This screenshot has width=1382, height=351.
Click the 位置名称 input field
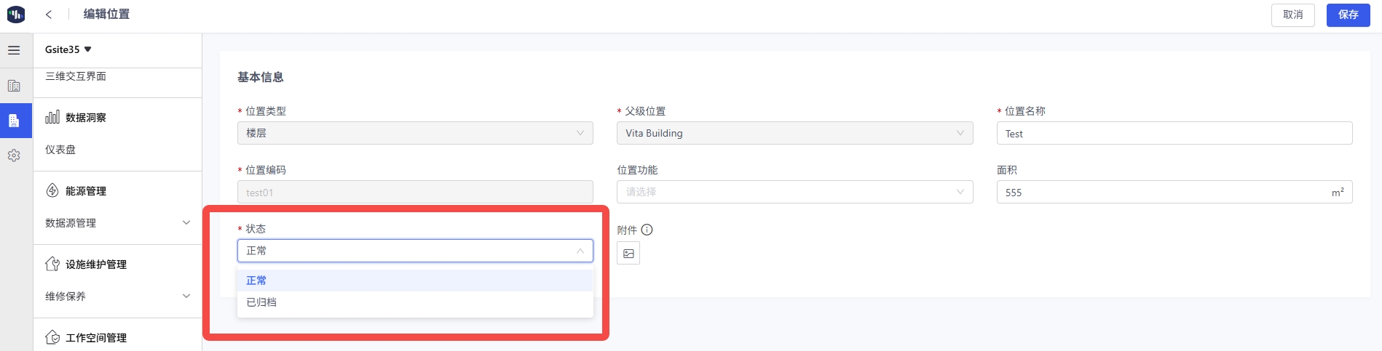tap(1174, 134)
